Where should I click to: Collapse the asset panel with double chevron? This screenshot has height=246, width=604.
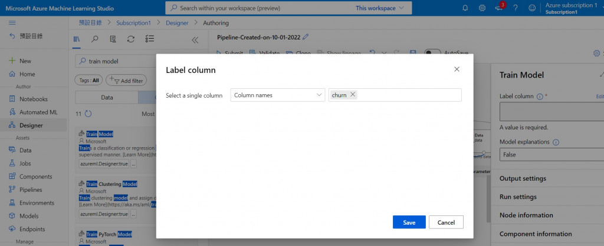(x=195, y=39)
